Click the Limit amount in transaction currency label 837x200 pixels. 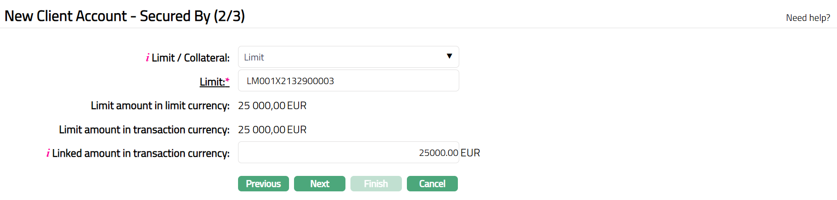click(x=144, y=130)
